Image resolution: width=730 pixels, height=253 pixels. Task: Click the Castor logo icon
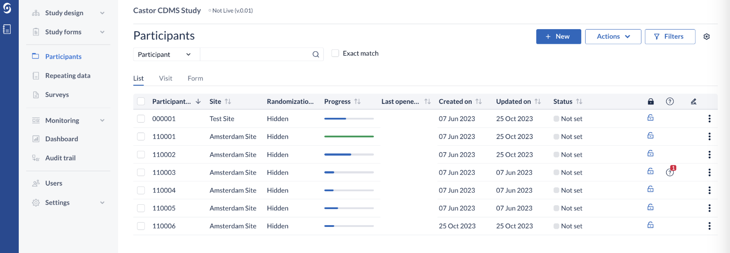click(x=7, y=8)
